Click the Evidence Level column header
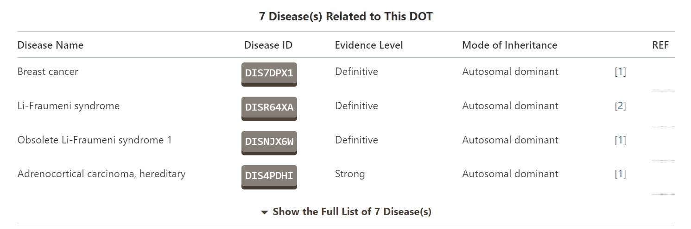The height and width of the screenshot is (229, 691). 369,45
